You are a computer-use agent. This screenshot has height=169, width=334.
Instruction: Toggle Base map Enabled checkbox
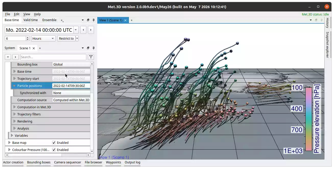tap(54, 143)
